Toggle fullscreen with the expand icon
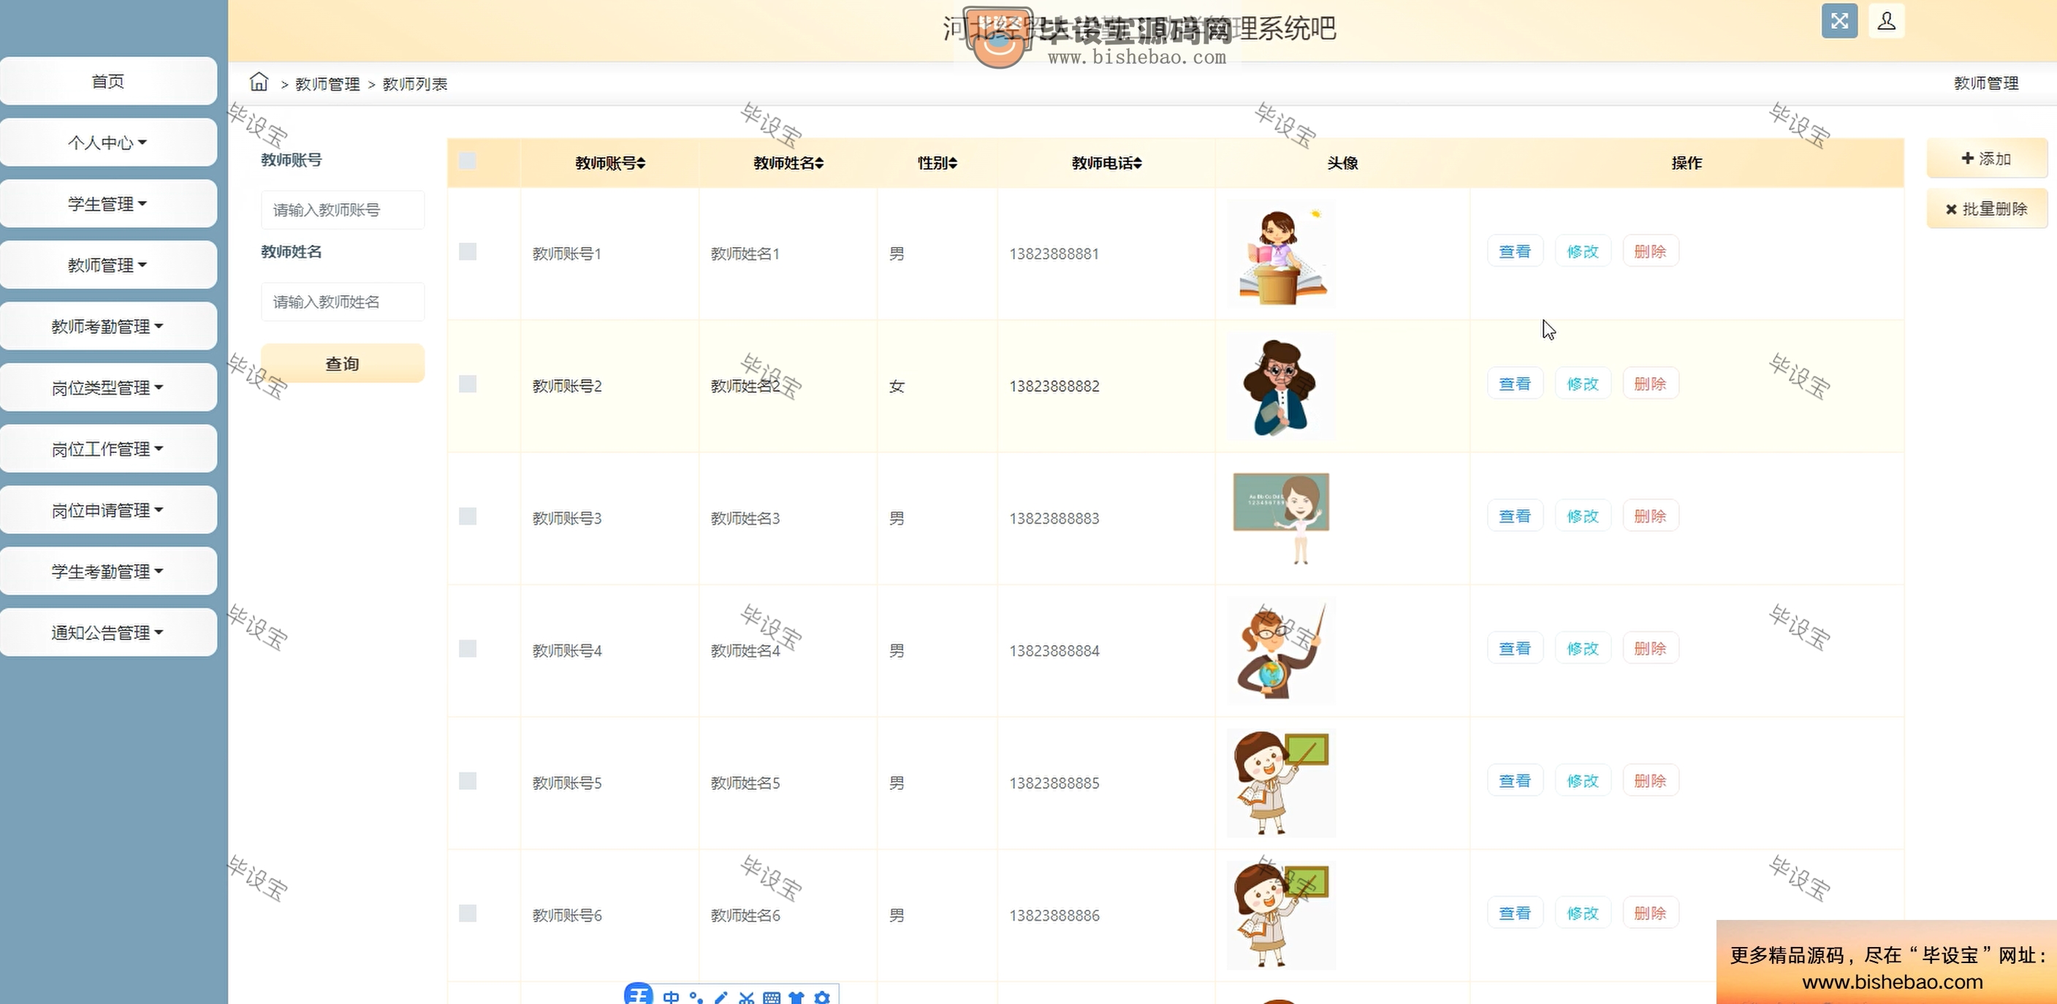The height and width of the screenshot is (1004, 2057). [x=1839, y=20]
